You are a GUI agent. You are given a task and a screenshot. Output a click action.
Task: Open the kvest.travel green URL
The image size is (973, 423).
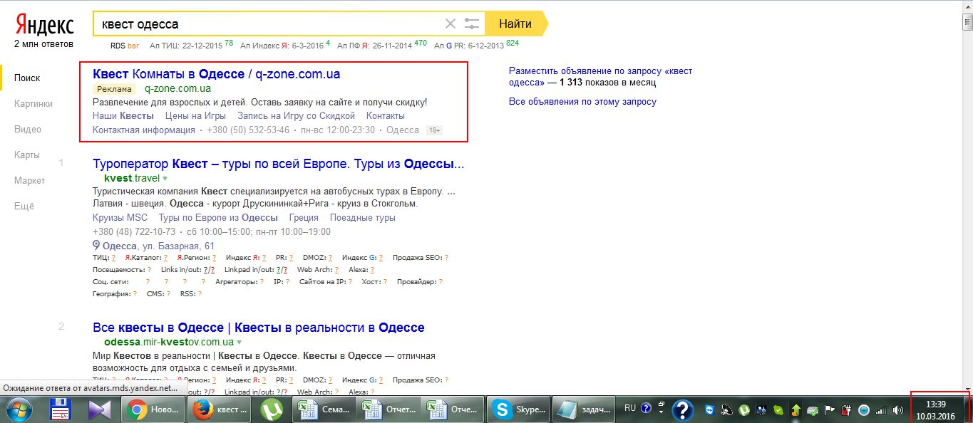point(132,178)
